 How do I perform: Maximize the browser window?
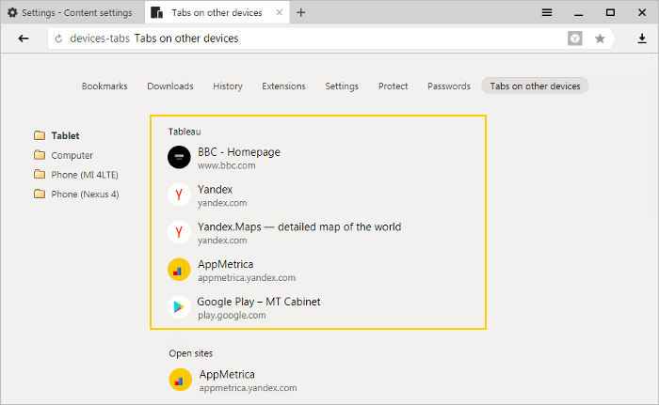610,12
